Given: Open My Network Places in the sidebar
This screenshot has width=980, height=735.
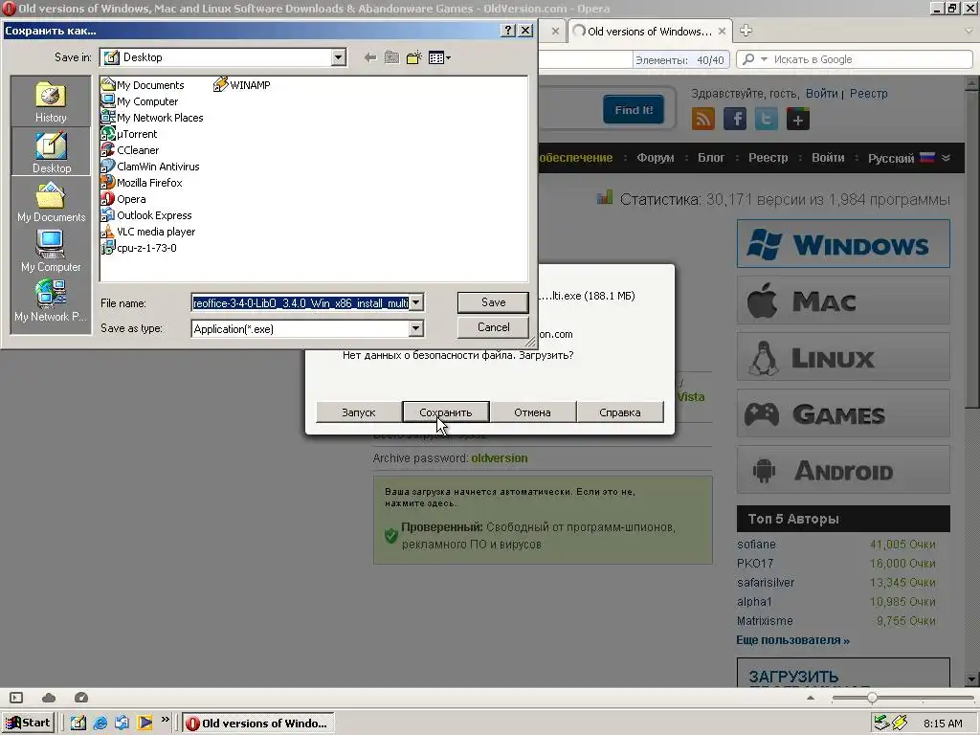Looking at the screenshot, I should 51,301.
